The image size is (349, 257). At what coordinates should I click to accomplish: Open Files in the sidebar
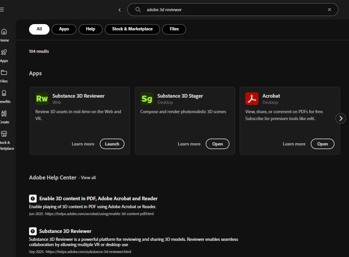pos(4,76)
